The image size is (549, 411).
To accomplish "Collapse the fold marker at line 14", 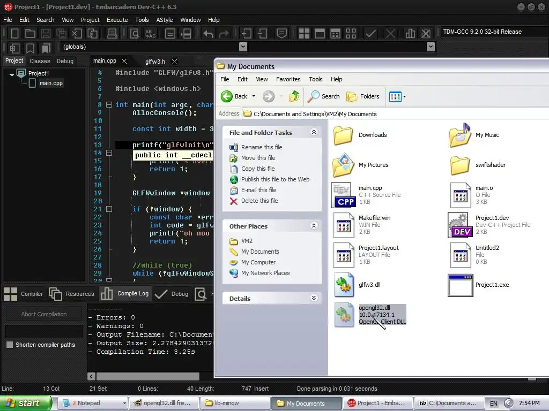I will point(109,153).
